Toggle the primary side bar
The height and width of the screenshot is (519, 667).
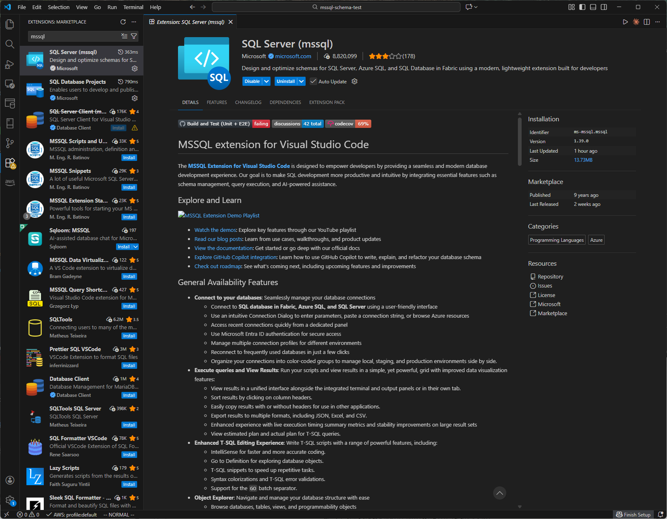click(582, 7)
